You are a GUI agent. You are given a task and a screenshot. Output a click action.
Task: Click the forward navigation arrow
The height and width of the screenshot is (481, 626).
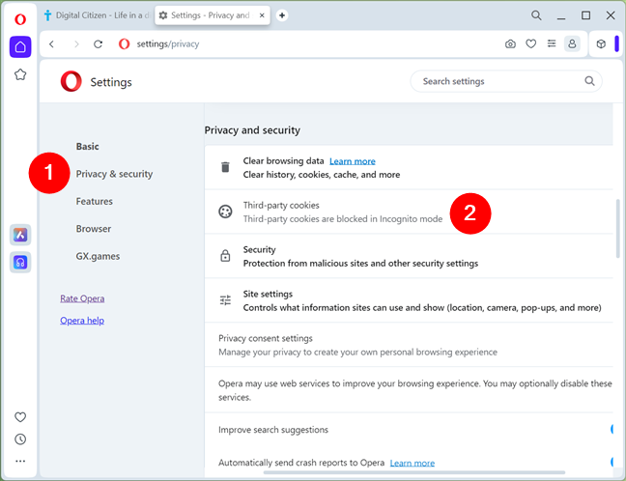point(76,43)
